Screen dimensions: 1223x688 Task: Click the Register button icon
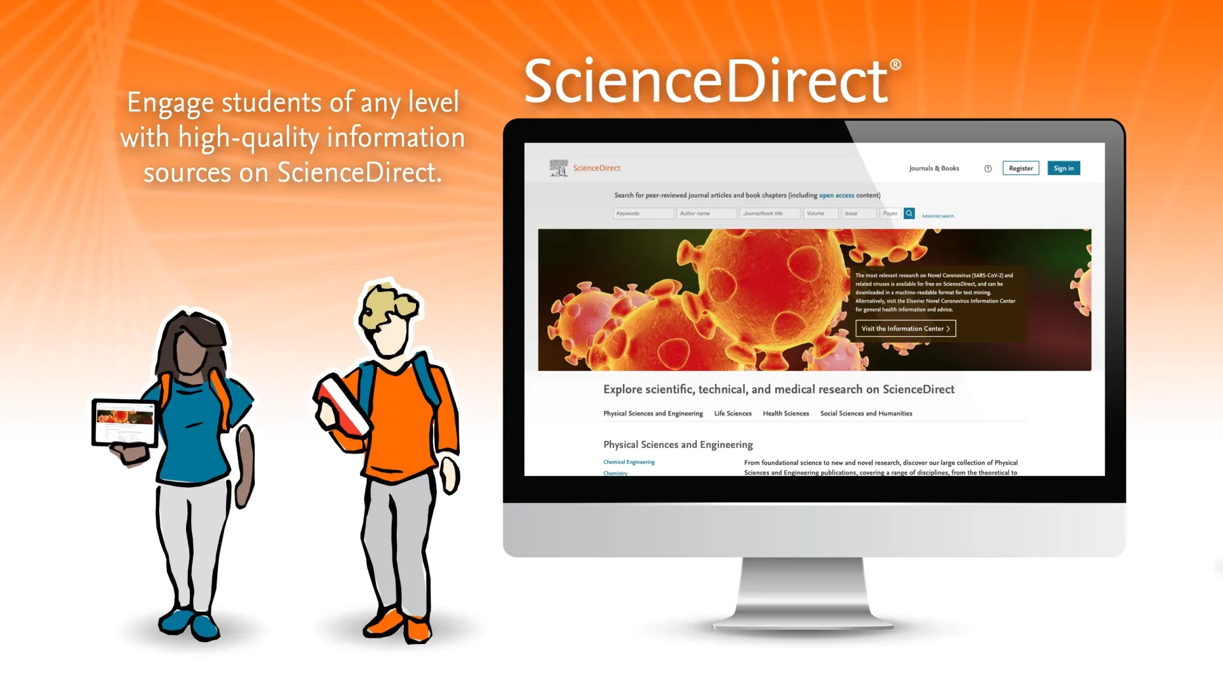pos(1020,168)
